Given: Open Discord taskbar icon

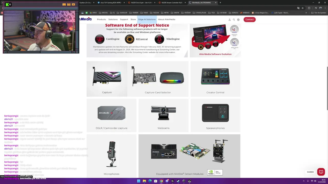Looking at the screenshot, I should [167, 181].
